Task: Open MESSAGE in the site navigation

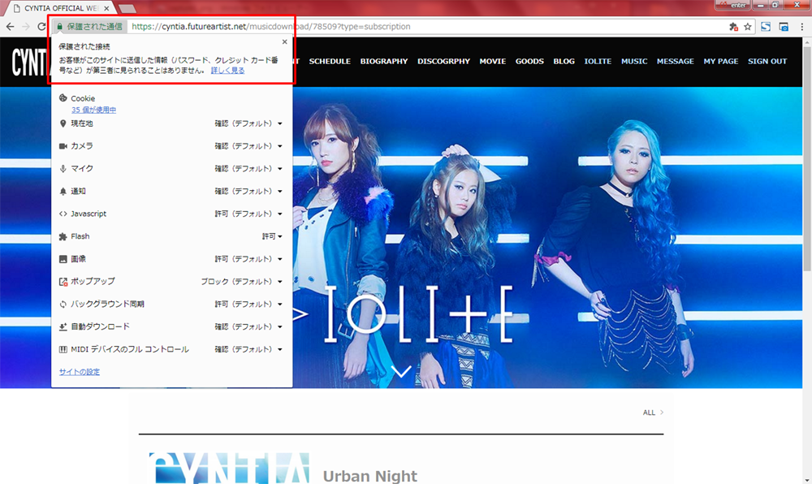Action: click(676, 61)
